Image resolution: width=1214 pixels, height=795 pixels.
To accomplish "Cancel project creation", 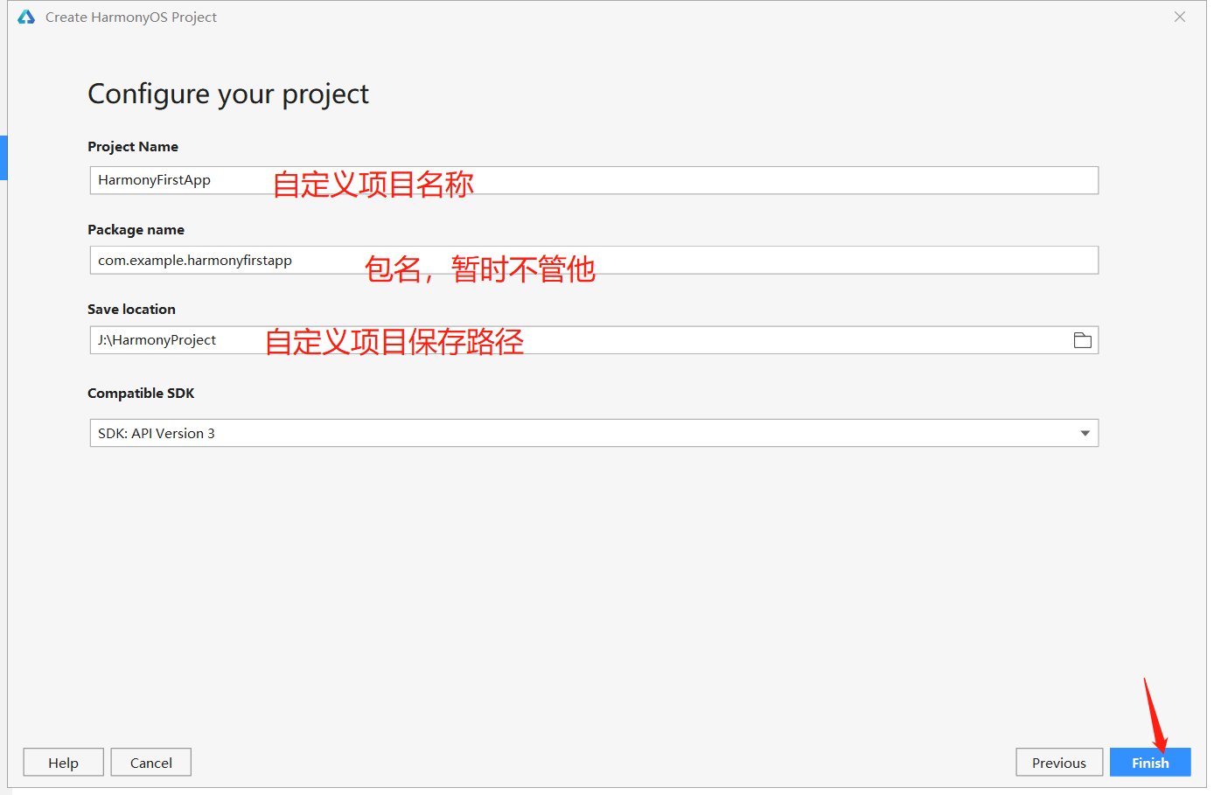I will tap(150, 763).
